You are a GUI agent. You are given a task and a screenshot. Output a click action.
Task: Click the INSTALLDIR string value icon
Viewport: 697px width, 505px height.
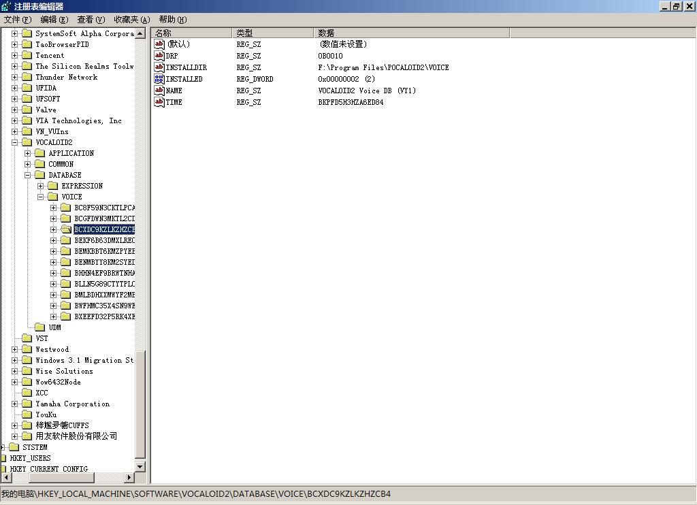click(x=159, y=67)
